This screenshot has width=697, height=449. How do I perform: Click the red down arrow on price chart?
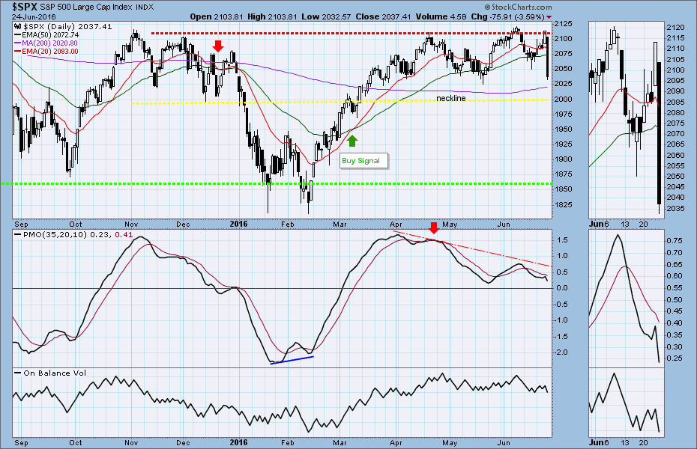[x=217, y=46]
